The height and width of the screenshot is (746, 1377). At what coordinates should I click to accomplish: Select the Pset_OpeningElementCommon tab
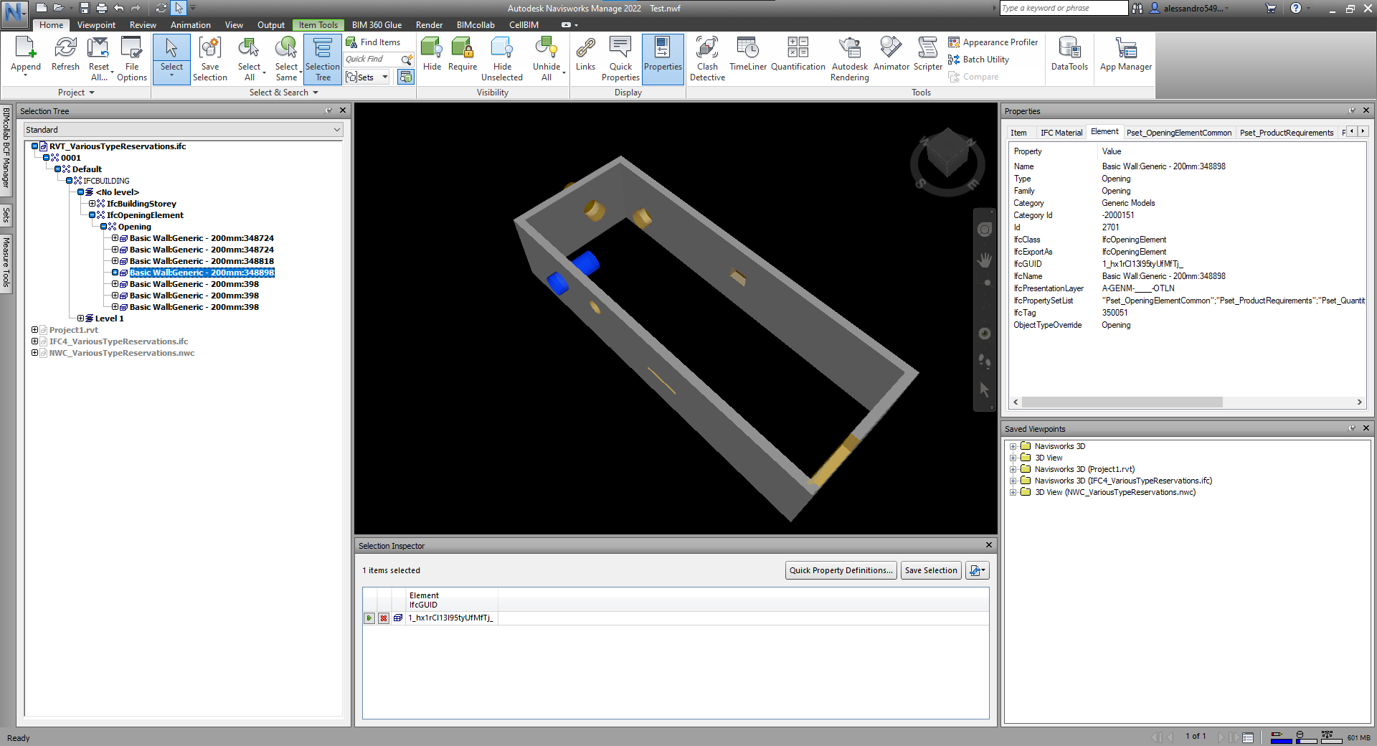(1178, 133)
